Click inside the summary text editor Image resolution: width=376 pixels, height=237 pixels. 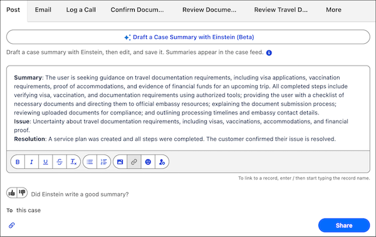click(188, 108)
